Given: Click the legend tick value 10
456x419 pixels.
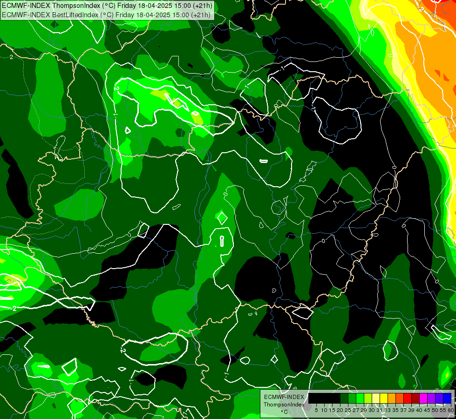Looking at the screenshot, I should click(x=324, y=410).
